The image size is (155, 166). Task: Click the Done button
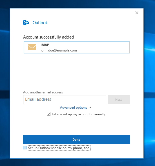(77, 140)
